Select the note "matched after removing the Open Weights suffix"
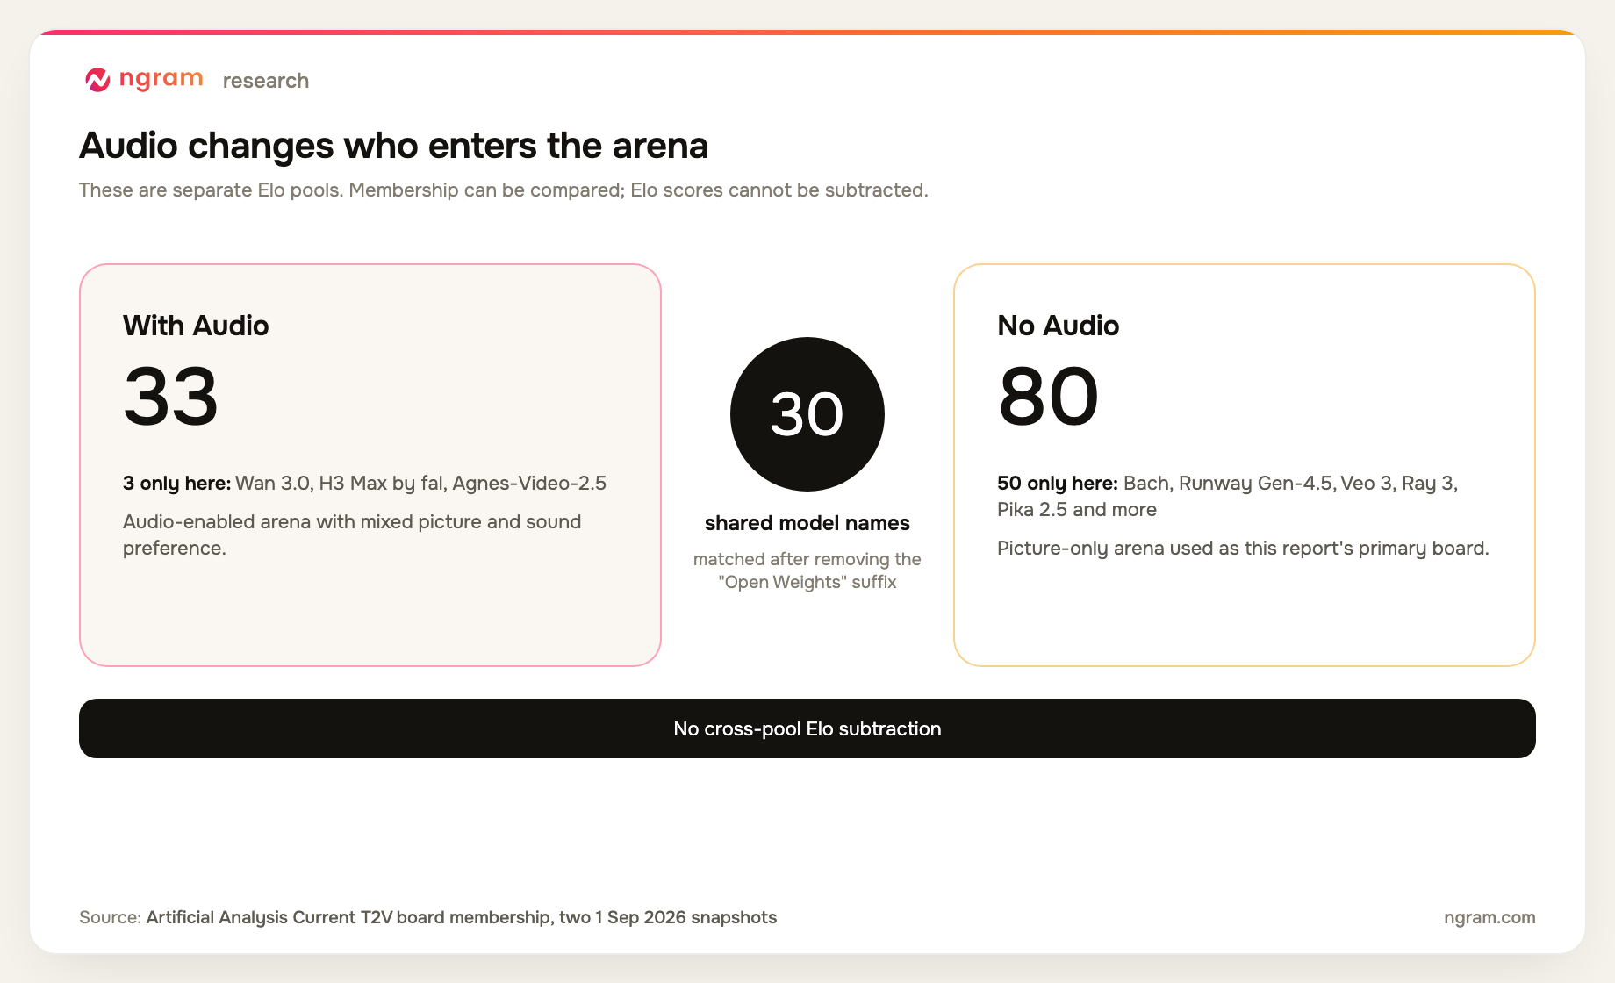The image size is (1615, 983). click(807, 570)
